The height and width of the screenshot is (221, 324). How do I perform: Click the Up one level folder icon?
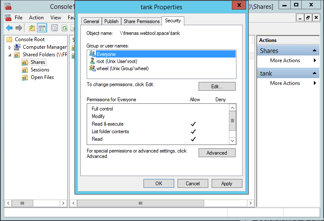click(32, 28)
